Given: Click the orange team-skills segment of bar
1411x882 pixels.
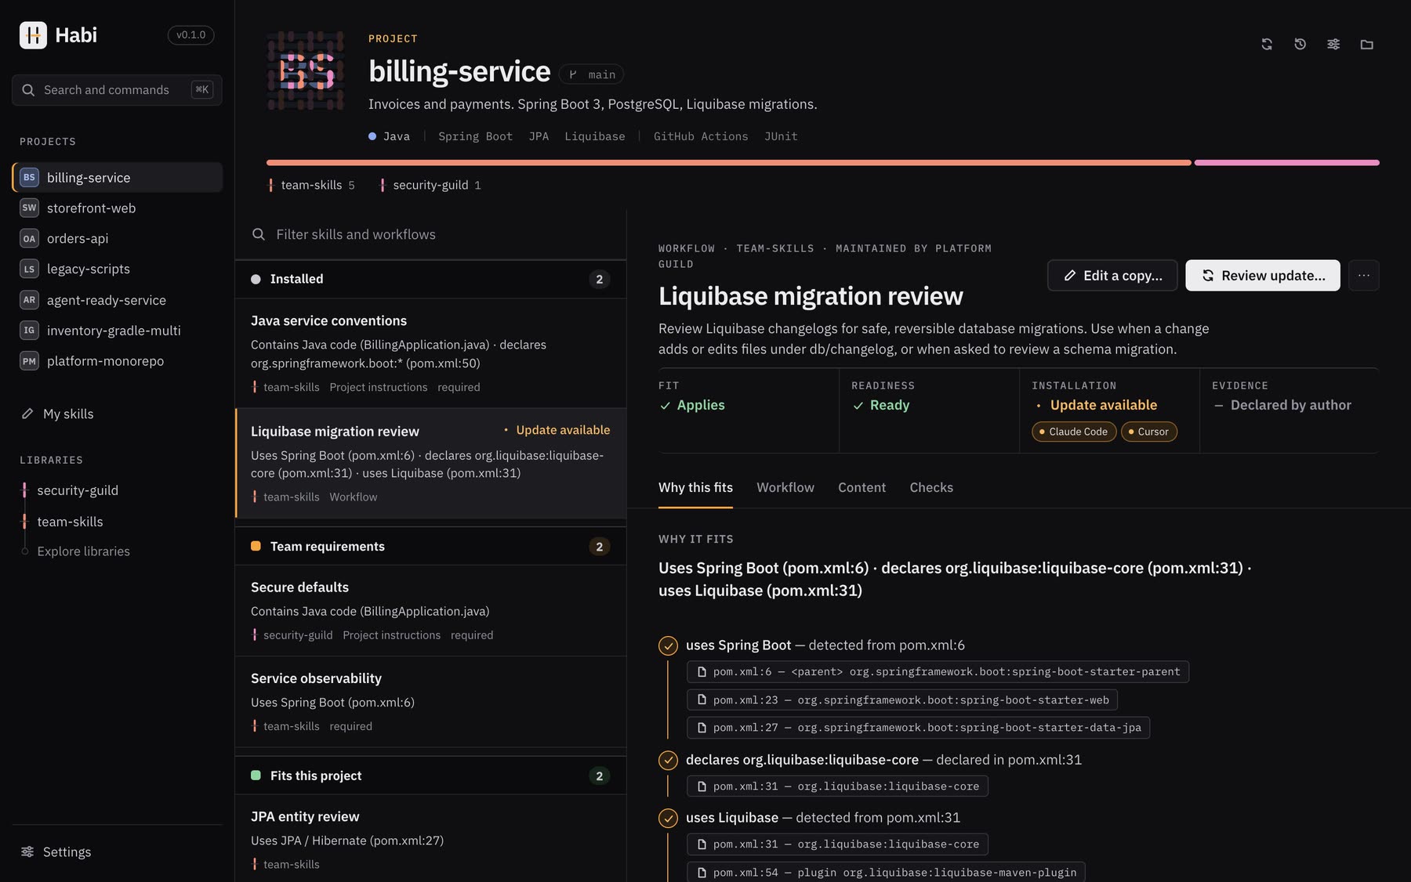Looking at the screenshot, I should coord(729,163).
